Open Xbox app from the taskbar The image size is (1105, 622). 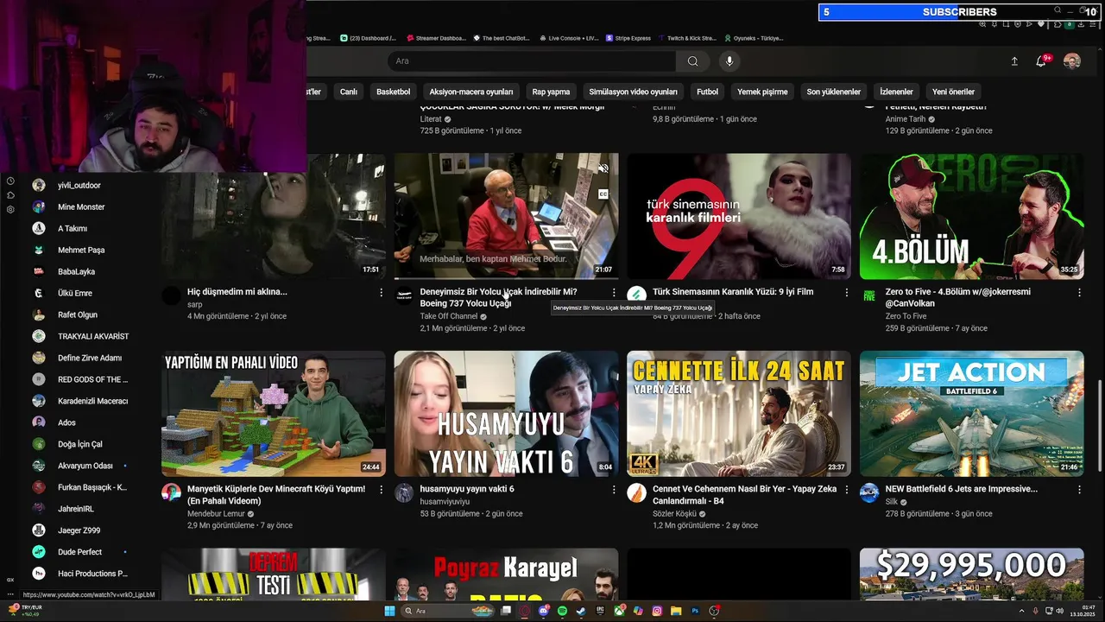(619, 611)
